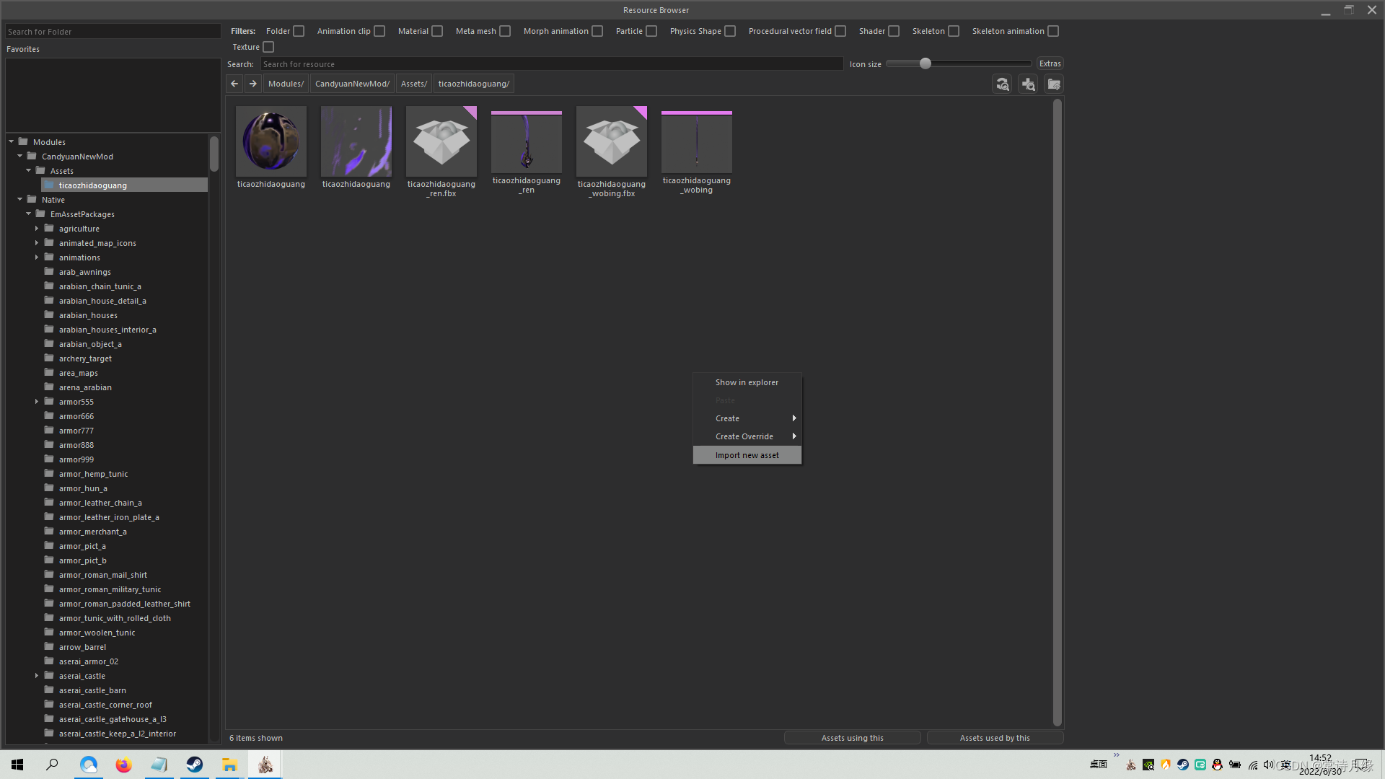
Task: Click the Icon size slider handle
Action: [925, 63]
